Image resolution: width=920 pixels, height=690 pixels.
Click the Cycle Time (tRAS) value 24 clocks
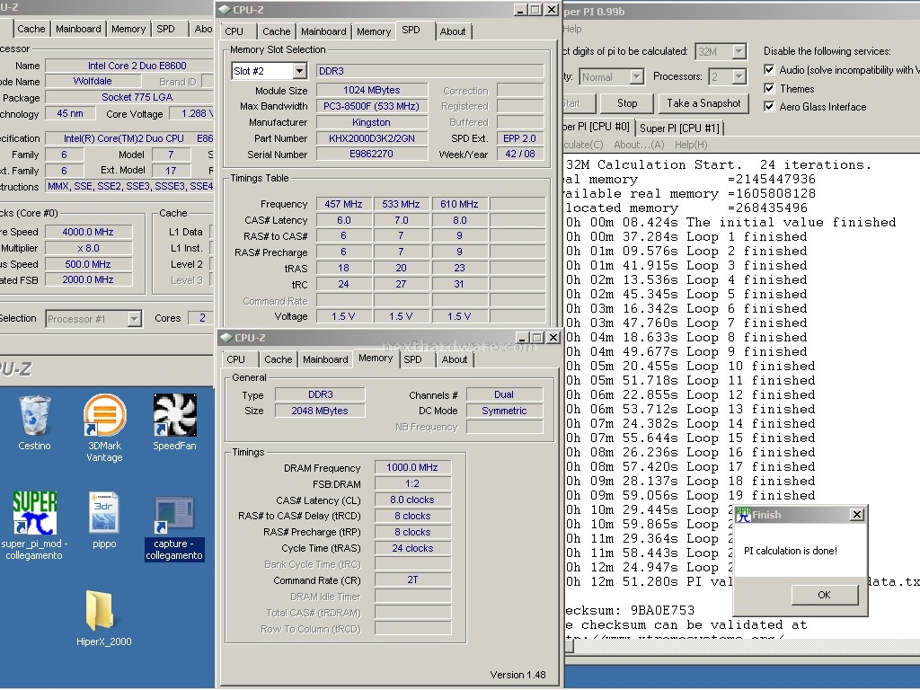click(x=412, y=548)
